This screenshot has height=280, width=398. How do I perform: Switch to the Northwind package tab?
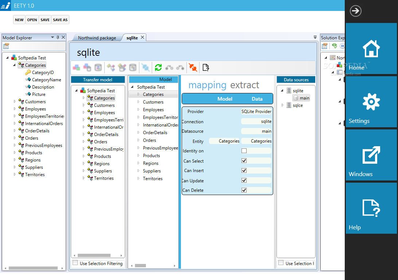click(97, 38)
